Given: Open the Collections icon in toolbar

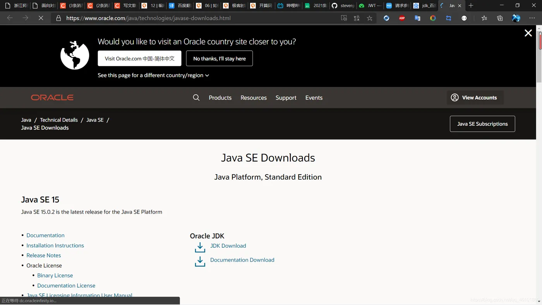Looking at the screenshot, I should tap(500, 18).
